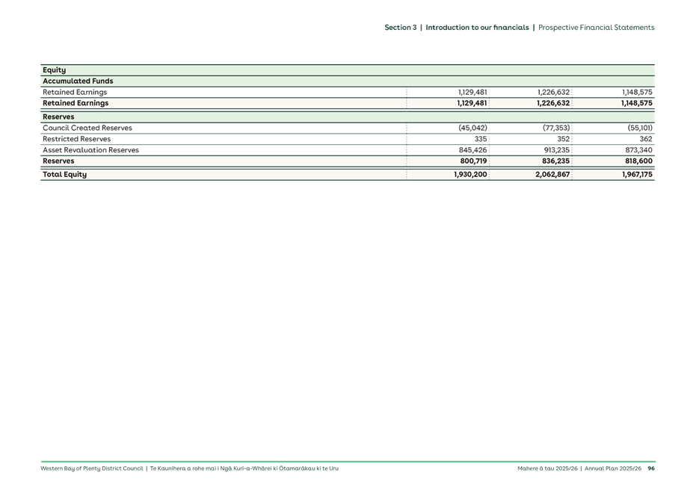Select the 836,235 Reserves figure
Screen dimensions: 696x496
click(x=552, y=161)
